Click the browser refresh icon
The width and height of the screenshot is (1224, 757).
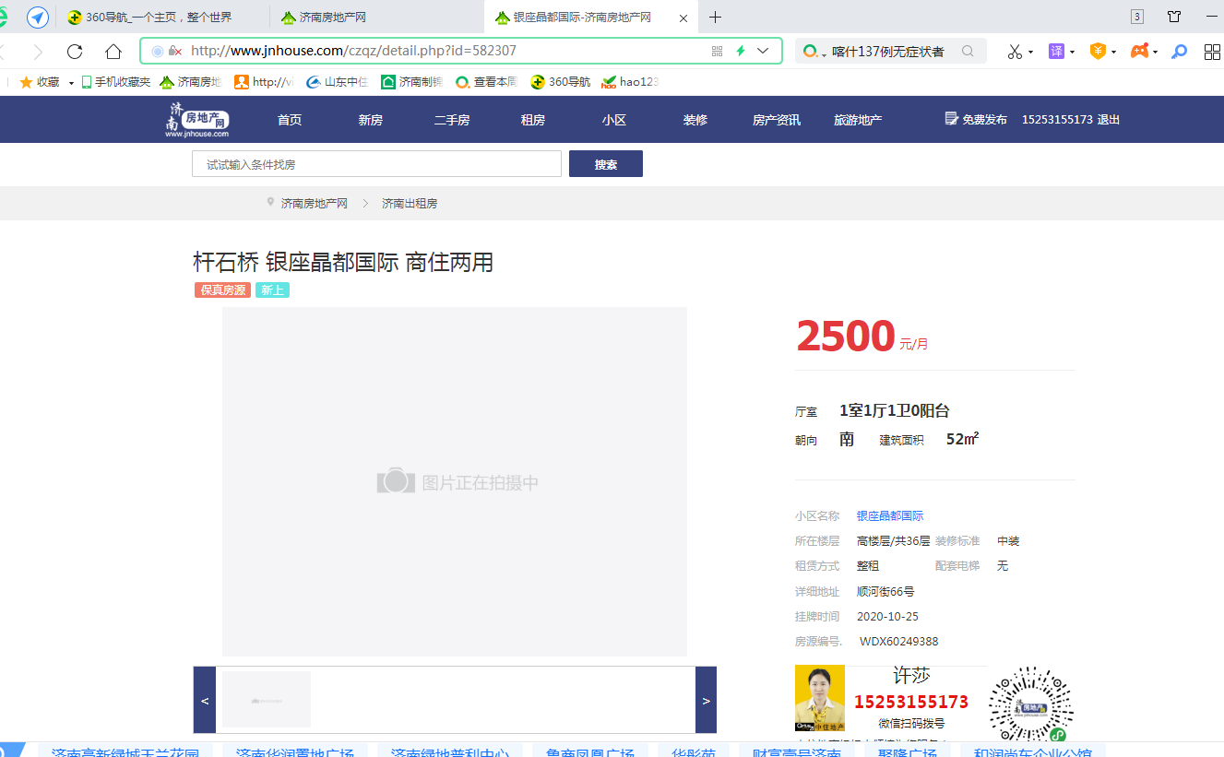pos(75,52)
